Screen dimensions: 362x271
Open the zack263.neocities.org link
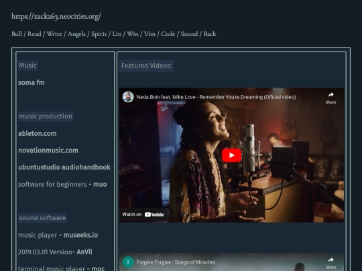56,16
